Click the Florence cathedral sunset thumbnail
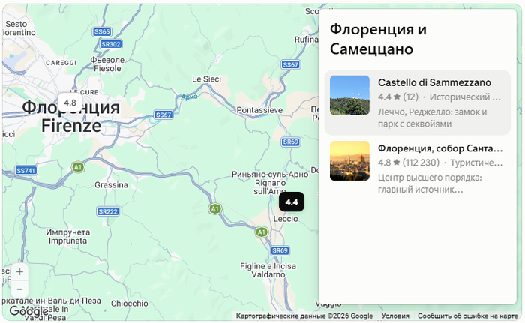Viewport: 525px width, 323px height. [x=349, y=161]
